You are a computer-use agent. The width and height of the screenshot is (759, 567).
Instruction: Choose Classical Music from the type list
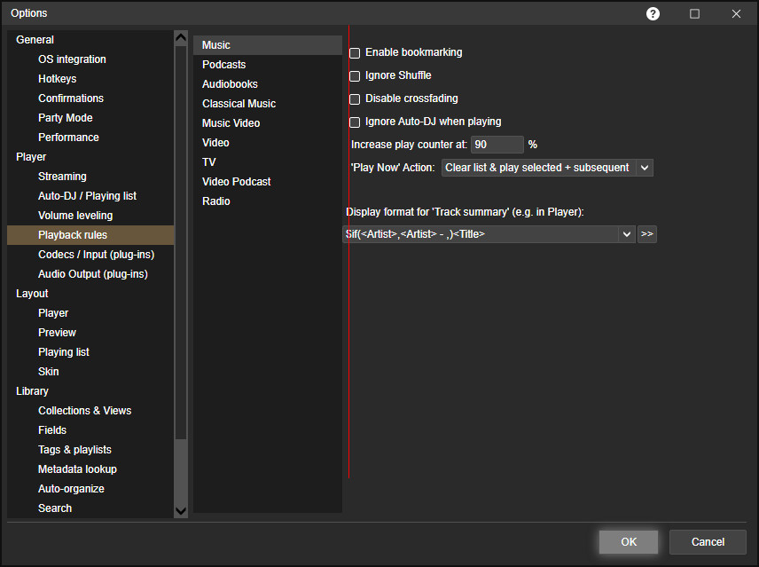[239, 104]
